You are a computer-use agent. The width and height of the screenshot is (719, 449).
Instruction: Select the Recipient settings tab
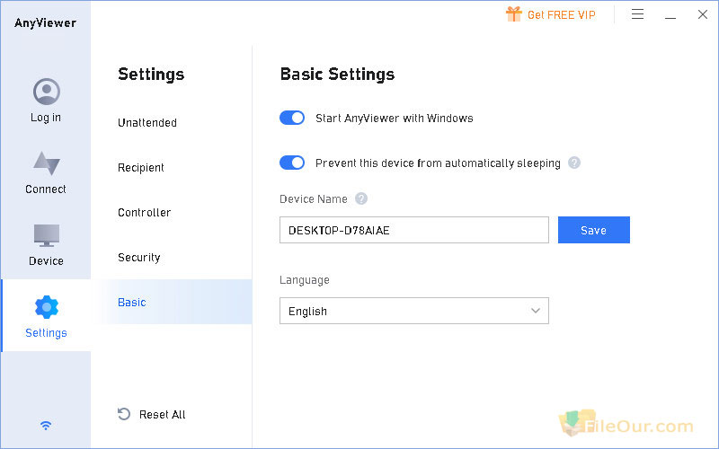(x=141, y=168)
